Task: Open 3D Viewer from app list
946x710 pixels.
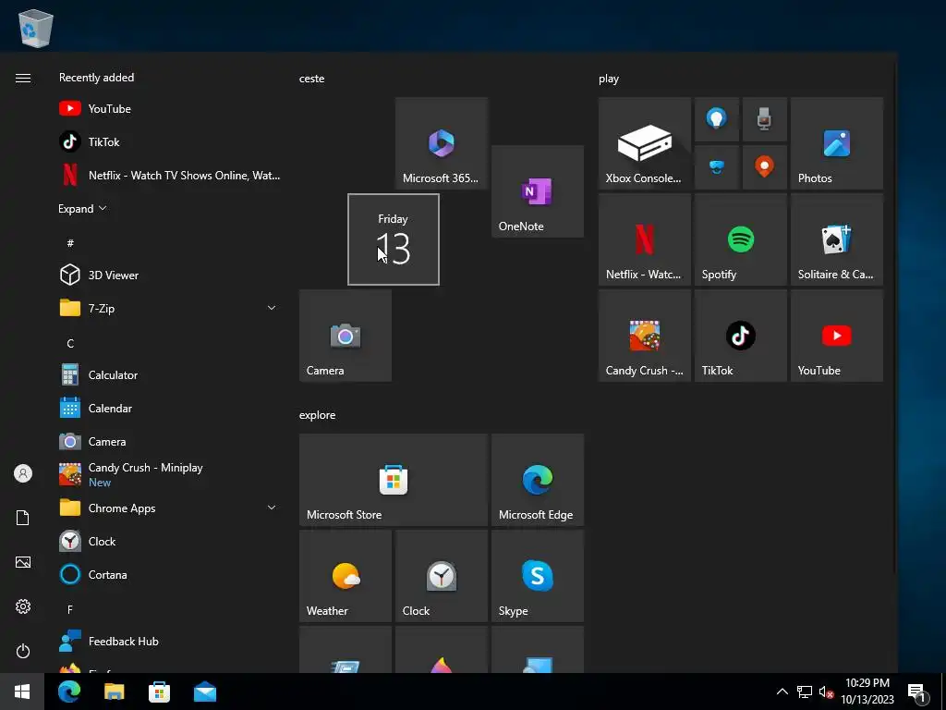Action: 169,275
